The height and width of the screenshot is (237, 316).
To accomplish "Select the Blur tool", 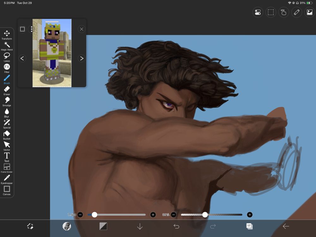I will pos(7,113).
